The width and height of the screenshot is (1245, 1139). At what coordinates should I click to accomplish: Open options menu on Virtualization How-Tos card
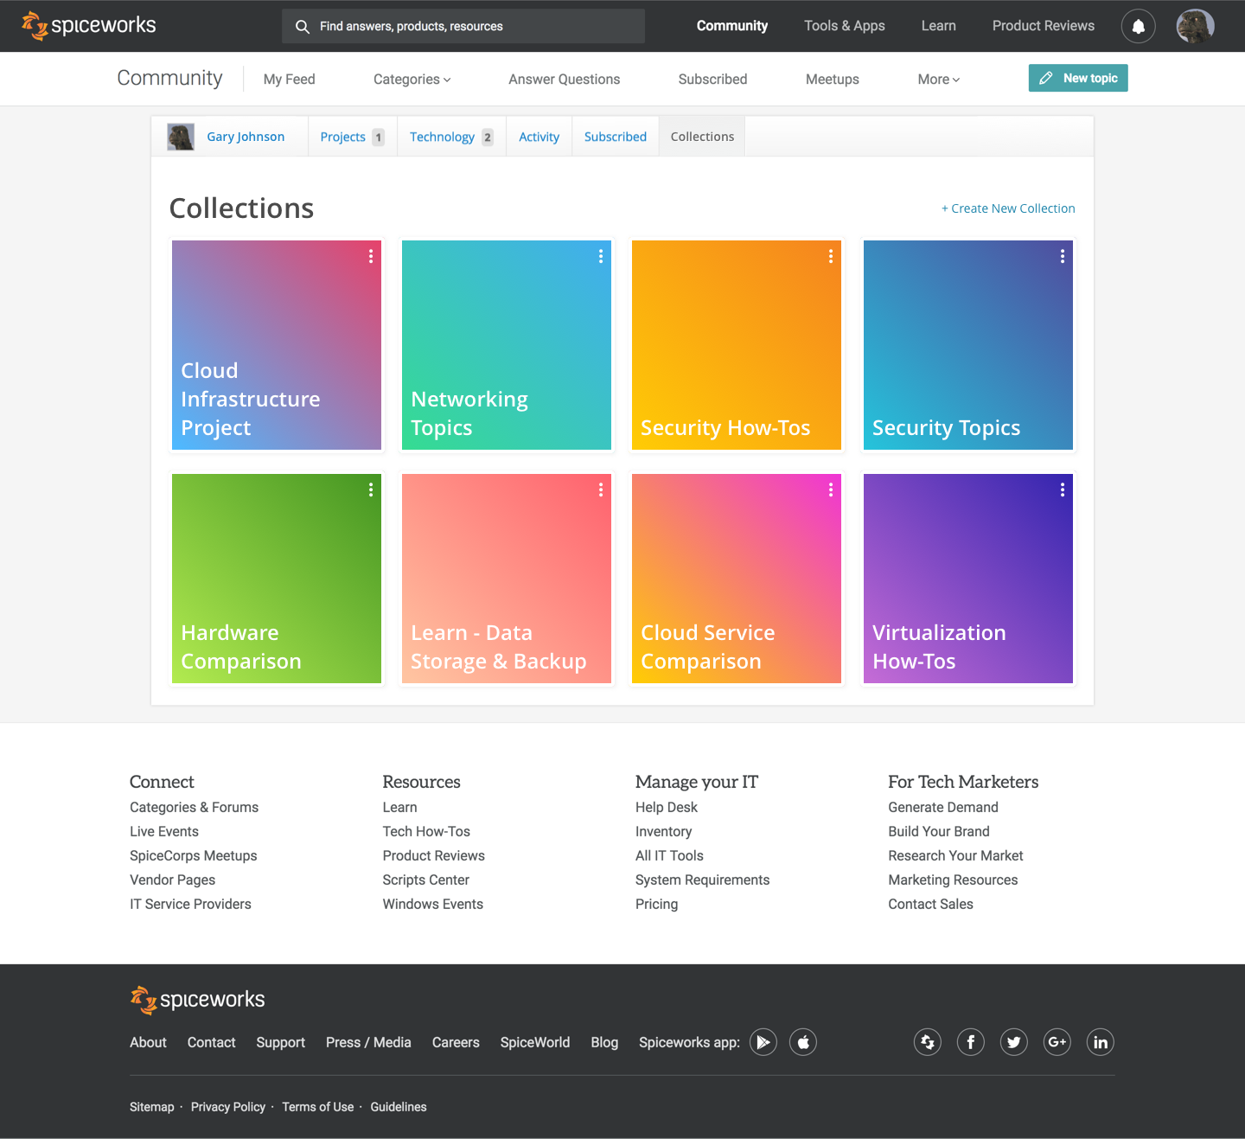pyautogui.click(x=1063, y=490)
